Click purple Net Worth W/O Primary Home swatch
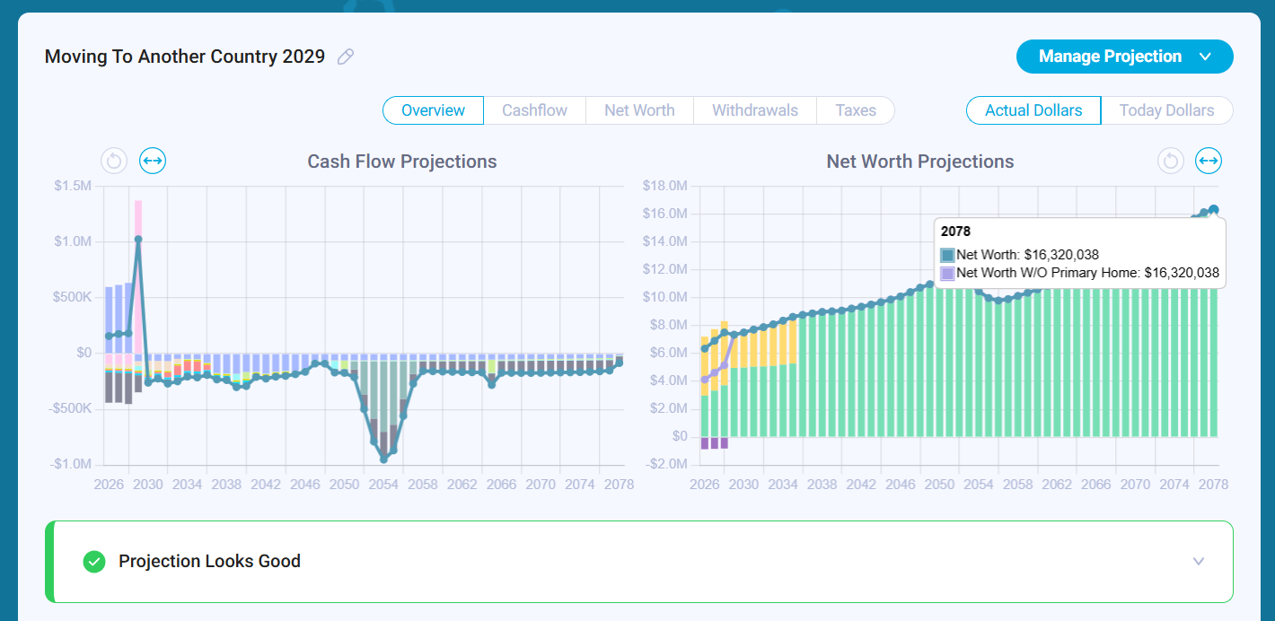Image resolution: width=1275 pixels, height=621 pixels. click(947, 273)
